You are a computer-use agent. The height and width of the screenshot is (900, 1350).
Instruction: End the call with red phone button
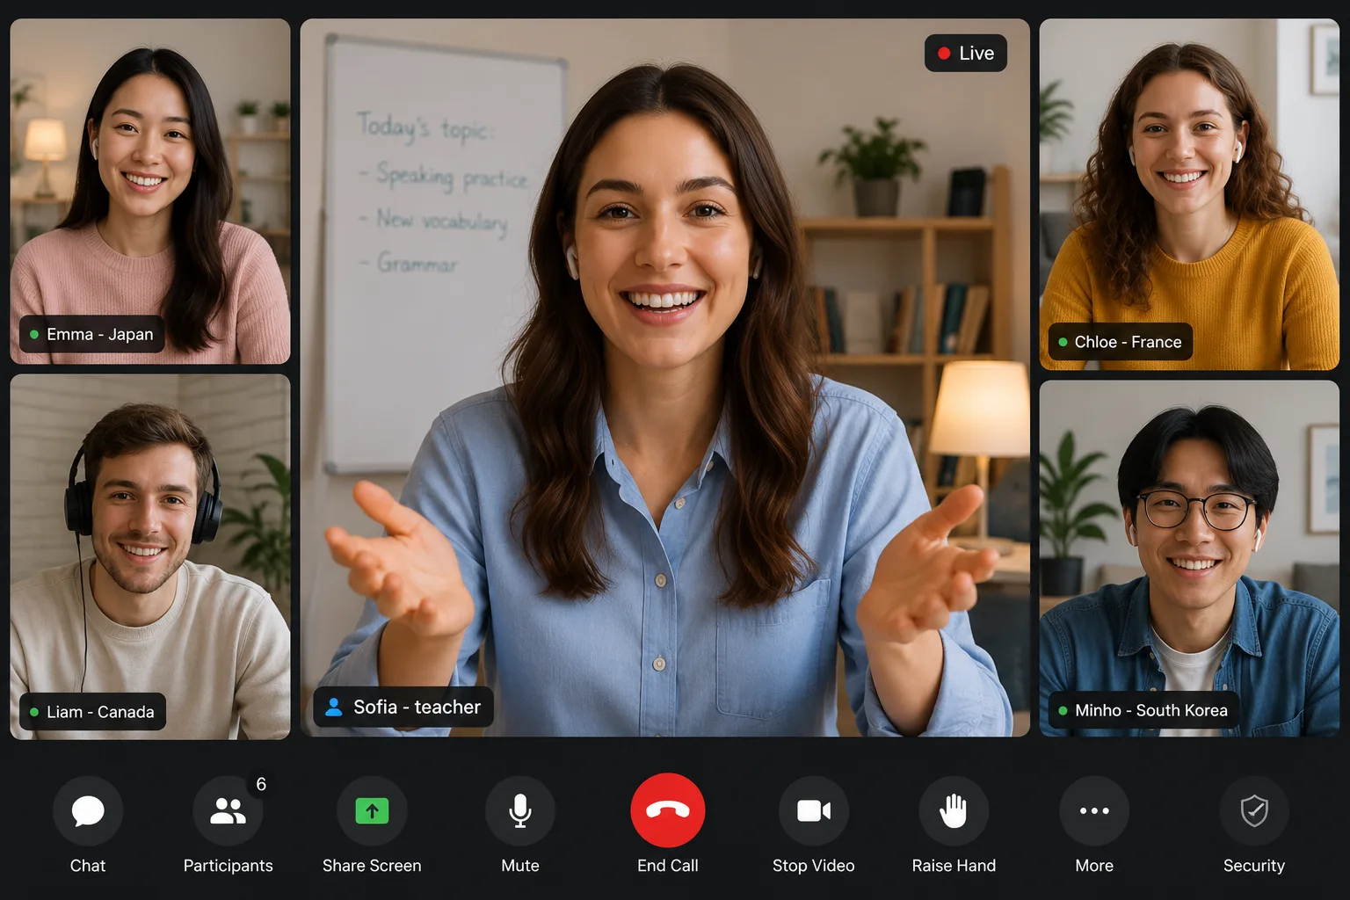point(668,810)
